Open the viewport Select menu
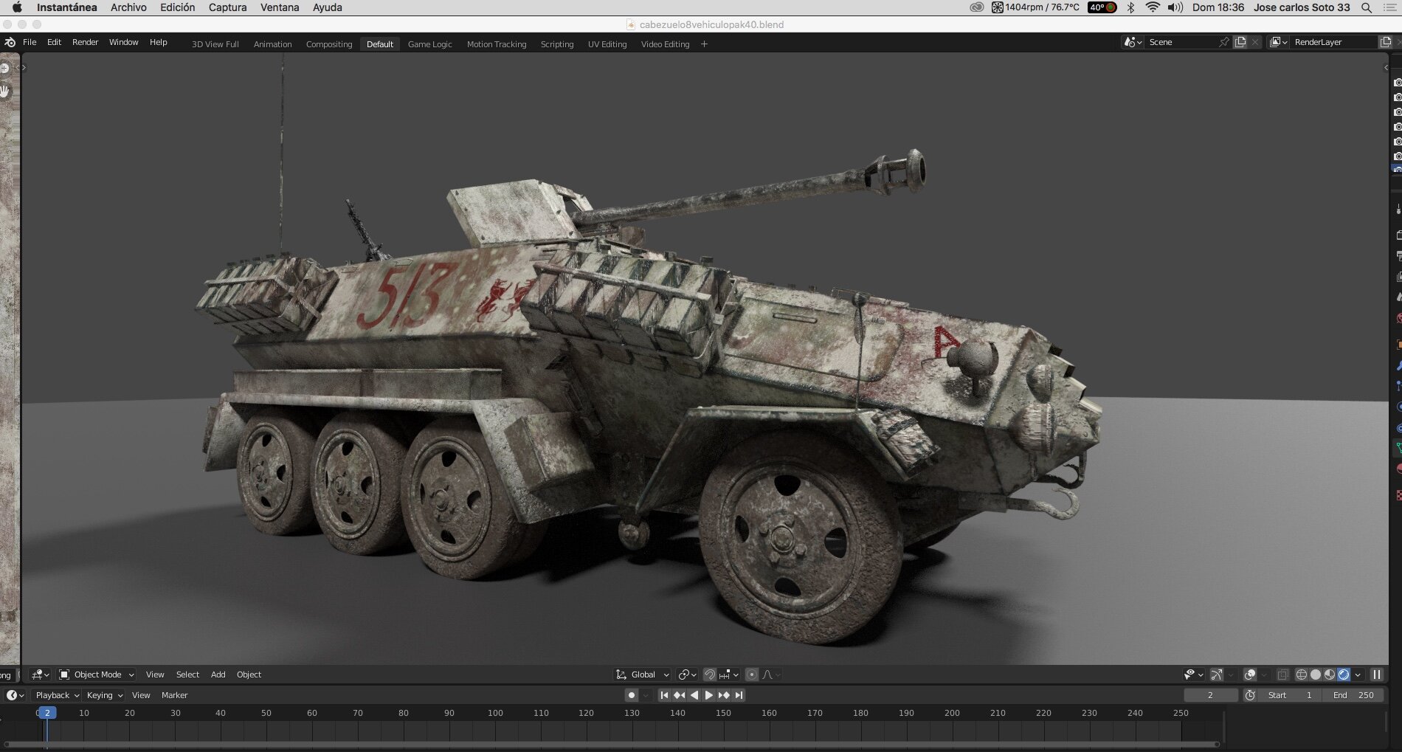 pyautogui.click(x=187, y=675)
